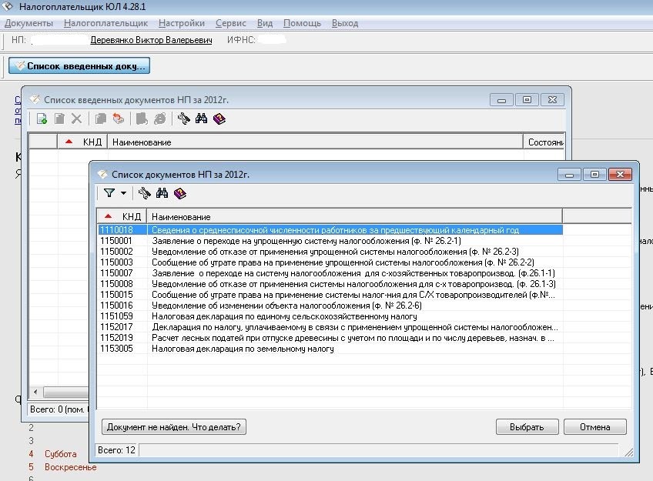Image resolution: width=653 pixels, height=481 pixels.
Task: Click the taxpayer link Деревянко Виктор Валерьевич
Action: click(151, 40)
